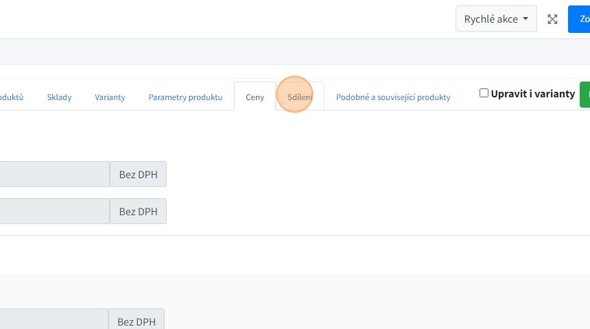Click the first Bez DPH button
This screenshot has width=590, height=329.
[138, 174]
